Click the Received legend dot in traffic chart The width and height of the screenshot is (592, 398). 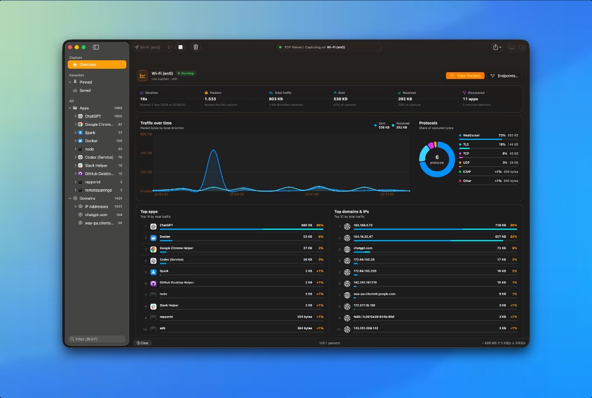393,125
